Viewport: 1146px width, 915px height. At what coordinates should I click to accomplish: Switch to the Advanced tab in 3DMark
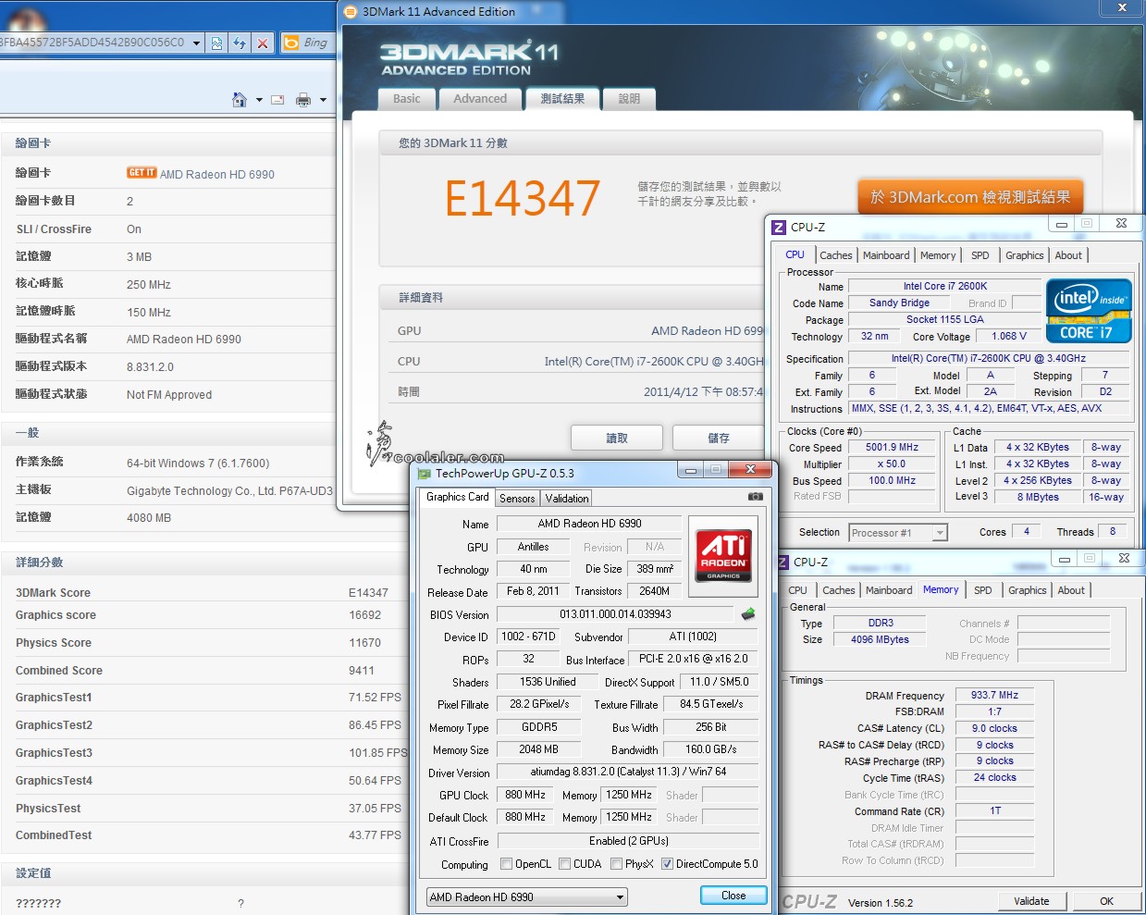coord(480,99)
